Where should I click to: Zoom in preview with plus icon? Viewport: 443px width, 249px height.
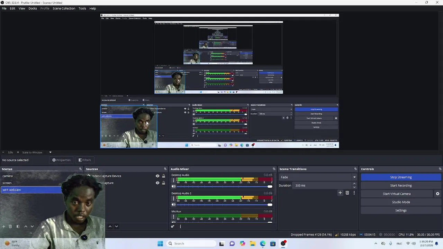(x=18, y=152)
